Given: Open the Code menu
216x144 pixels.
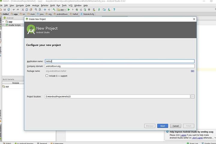Looking at the screenshot, I should coord(28,5).
